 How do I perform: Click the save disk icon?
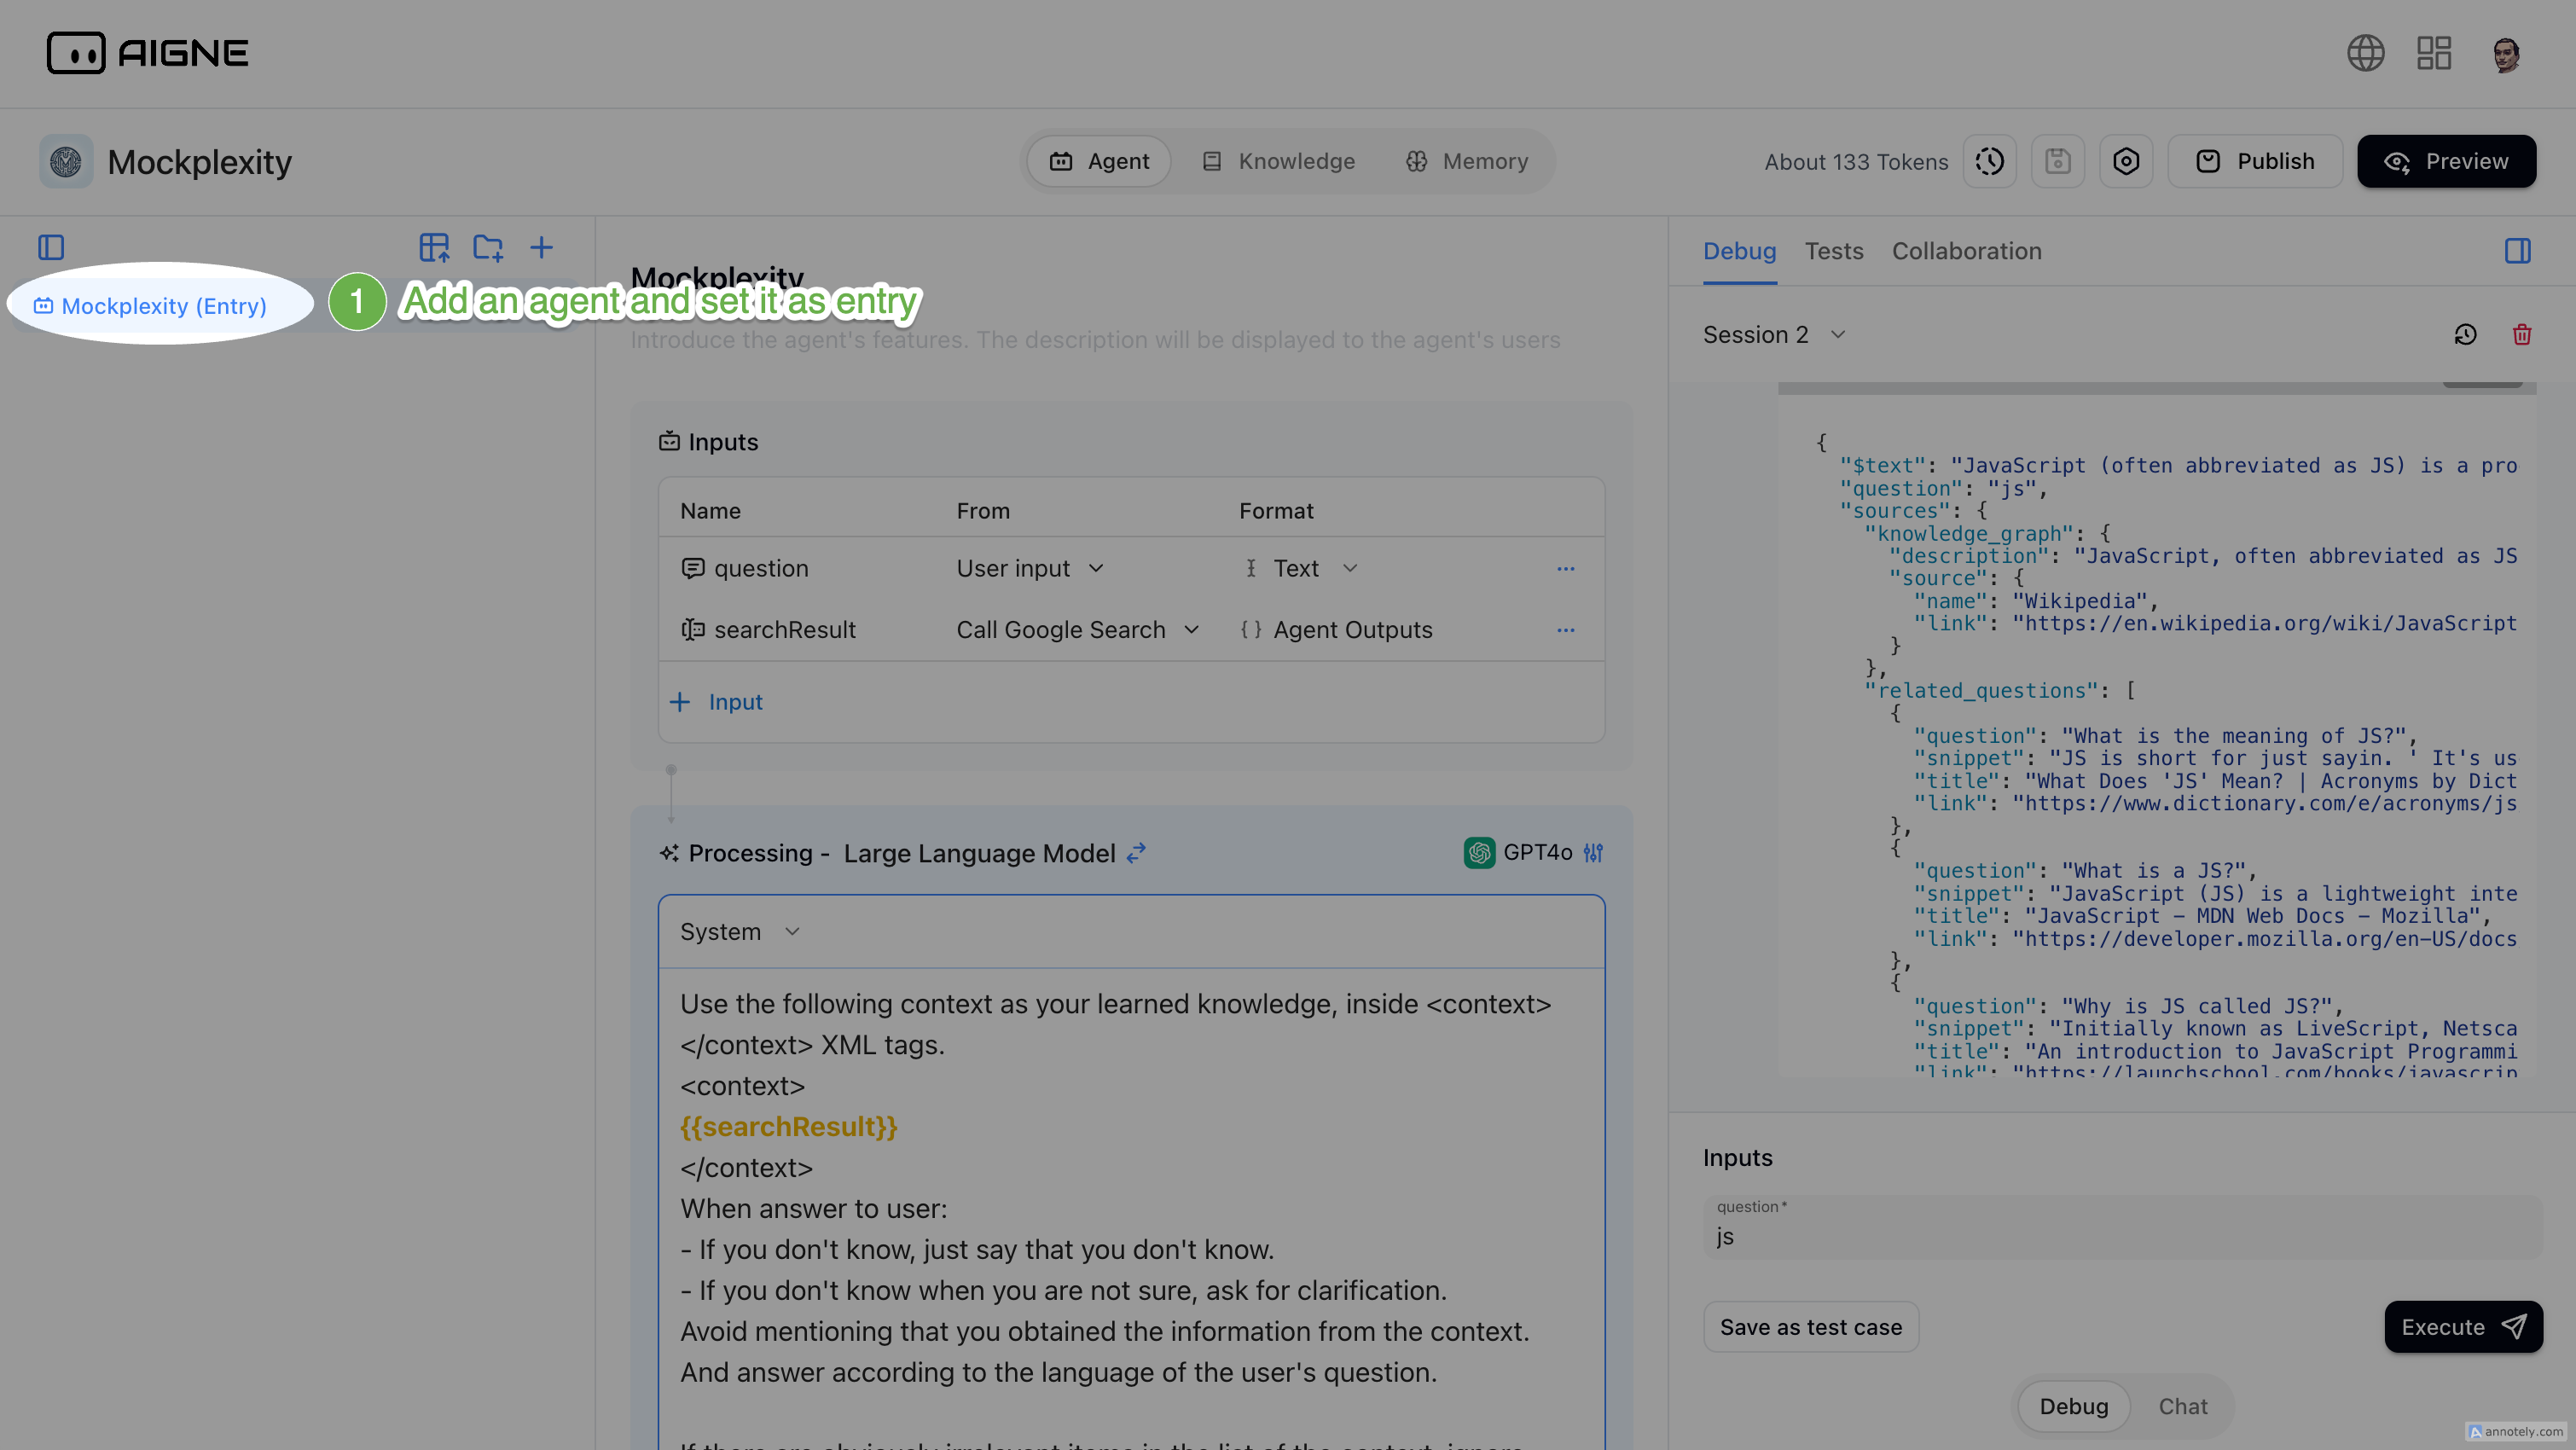2057,161
